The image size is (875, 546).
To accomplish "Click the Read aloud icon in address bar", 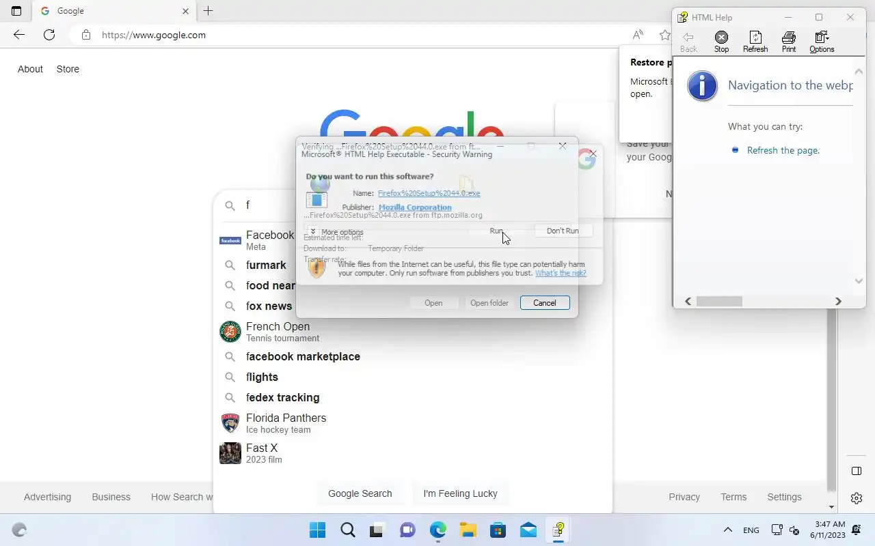I will [638, 35].
